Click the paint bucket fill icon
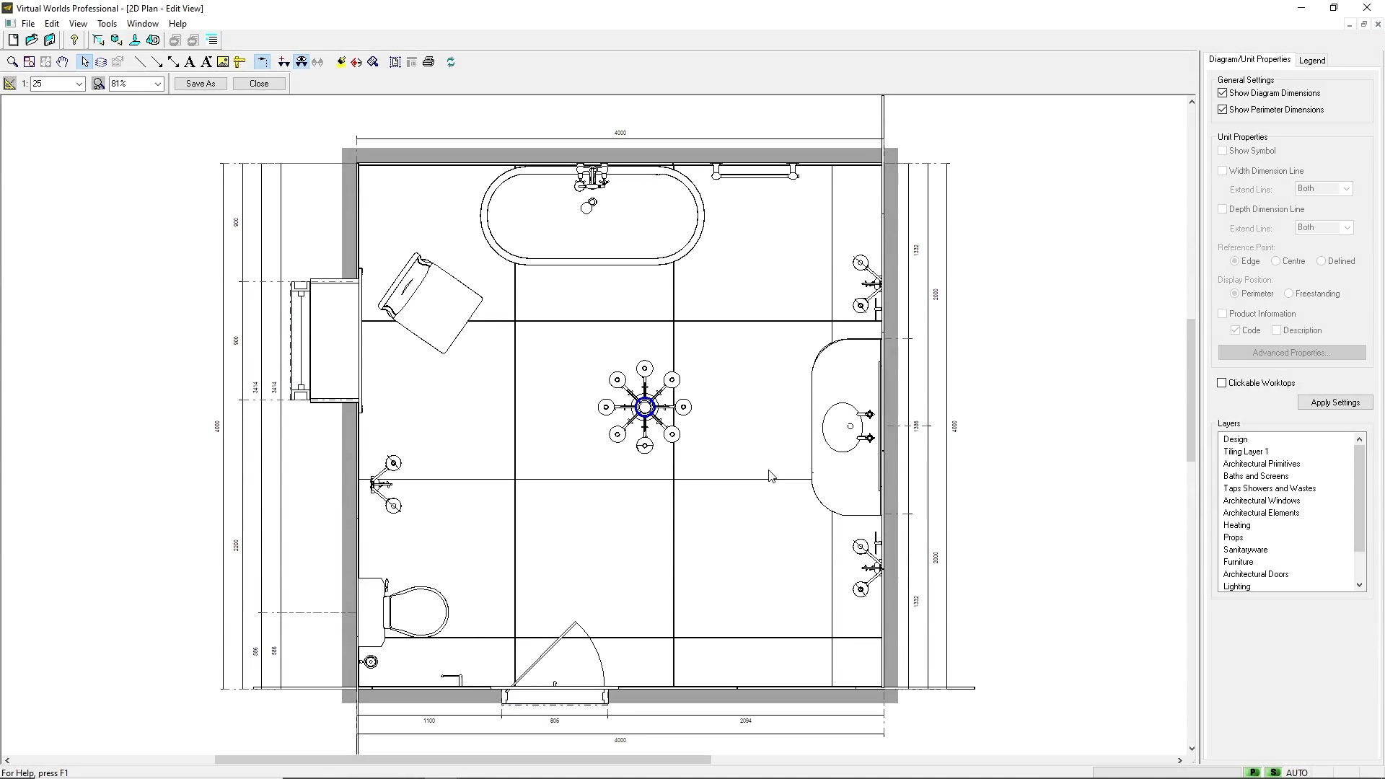The width and height of the screenshot is (1385, 779). [x=340, y=62]
